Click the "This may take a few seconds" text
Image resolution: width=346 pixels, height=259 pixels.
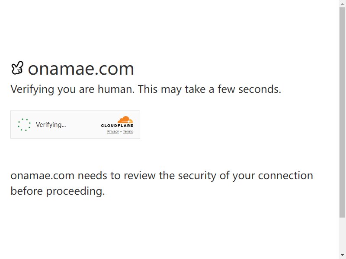[209, 89]
